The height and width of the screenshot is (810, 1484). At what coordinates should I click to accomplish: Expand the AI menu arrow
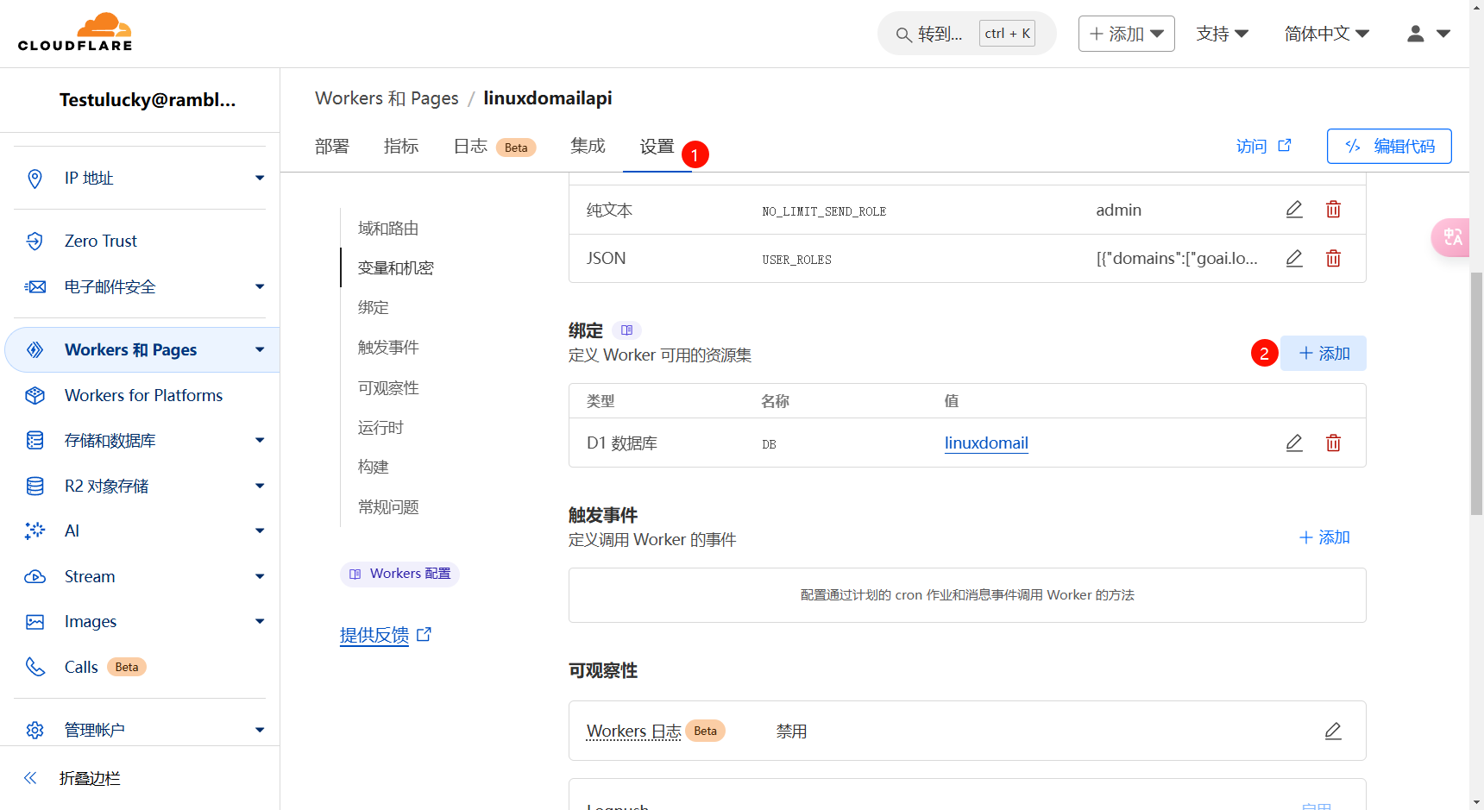click(x=260, y=531)
